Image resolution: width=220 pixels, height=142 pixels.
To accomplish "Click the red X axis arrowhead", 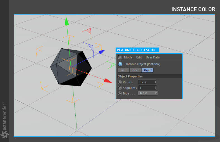I will pyautogui.click(x=108, y=81).
